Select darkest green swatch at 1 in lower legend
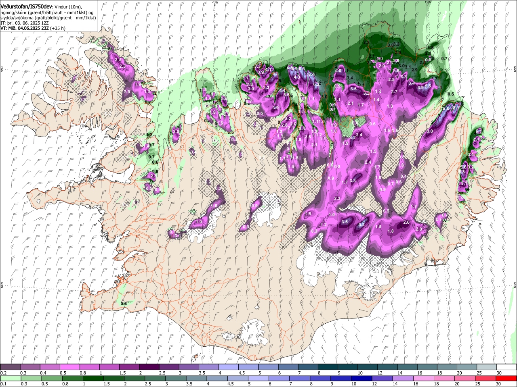The height and width of the screenshot is (387, 517). point(93,378)
